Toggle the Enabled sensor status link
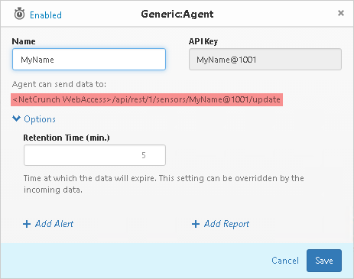 click(x=46, y=15)
